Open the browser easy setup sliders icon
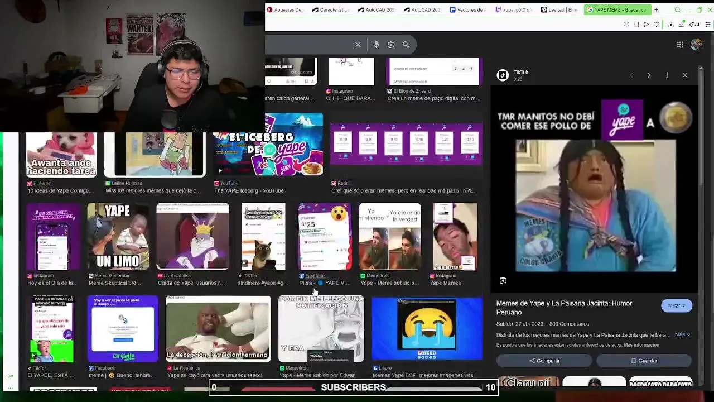Screen dimensions: 714x402 (x=708, y=25)
